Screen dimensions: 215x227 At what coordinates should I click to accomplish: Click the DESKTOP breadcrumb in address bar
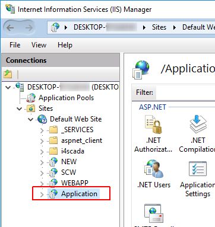pyautogui.click(x=105, y=27)
